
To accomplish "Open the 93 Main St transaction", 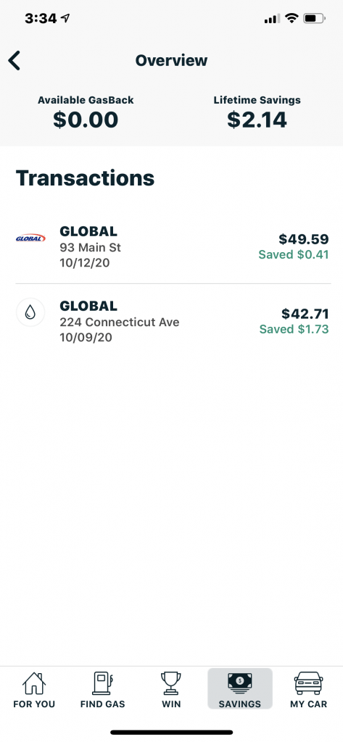I will click(x=173, y=246).
